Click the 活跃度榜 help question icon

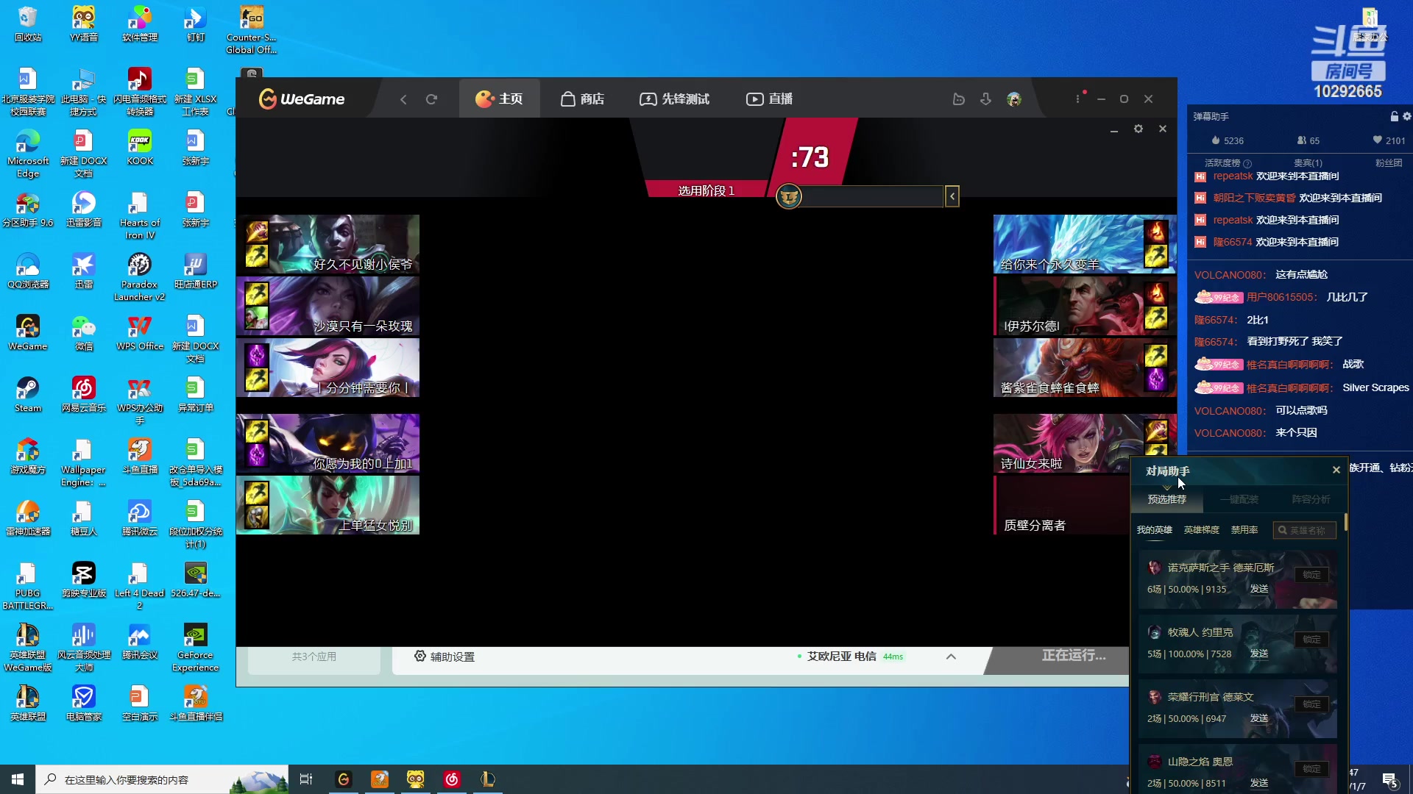pos(1247,164)
